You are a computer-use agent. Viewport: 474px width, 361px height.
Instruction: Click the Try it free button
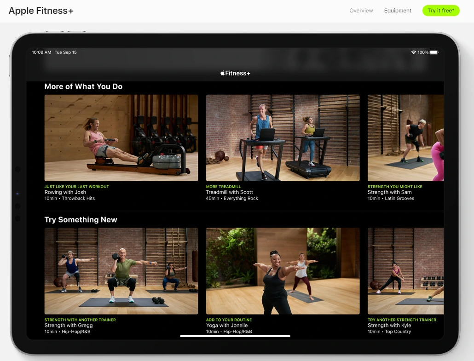441,11
